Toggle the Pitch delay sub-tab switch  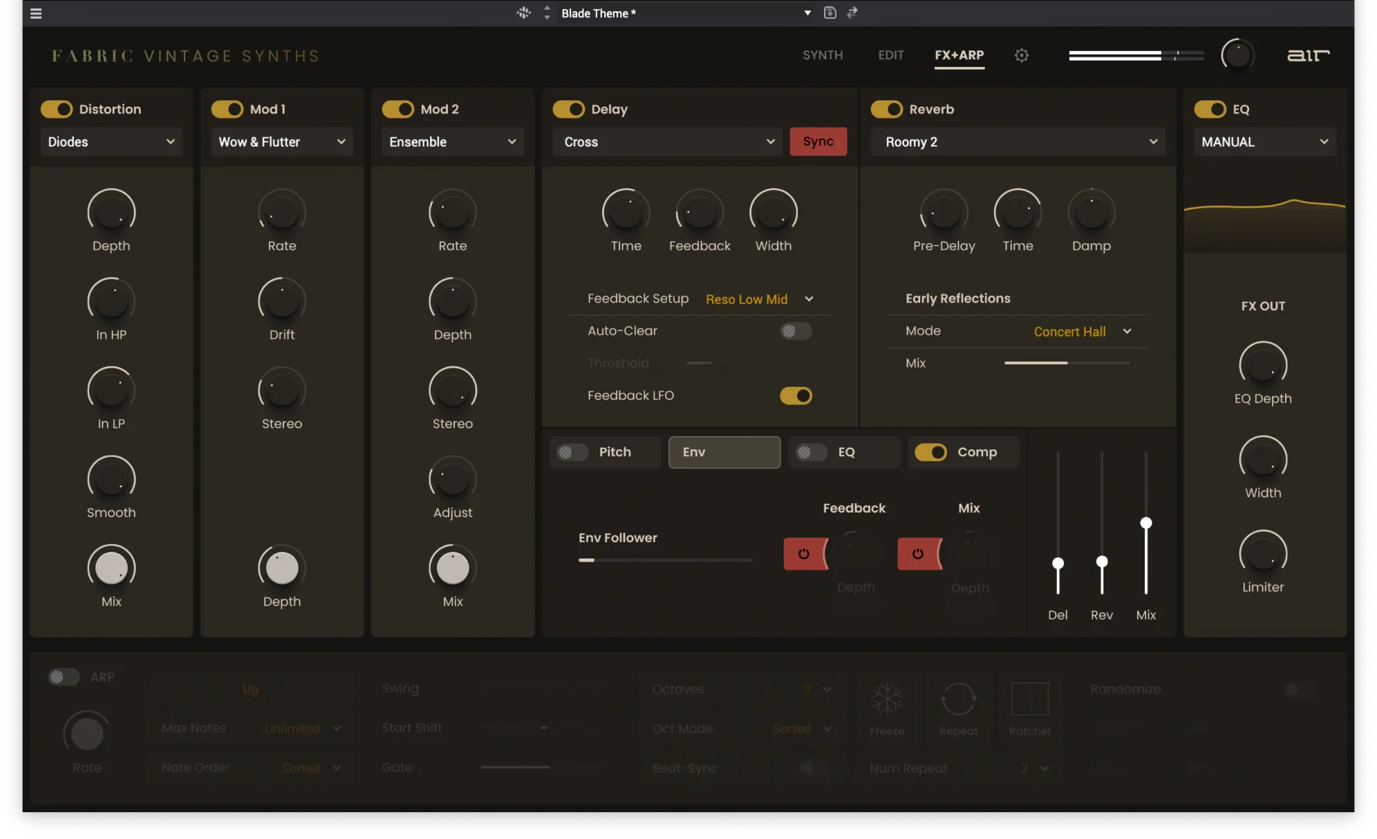click(x=572, y=452)
